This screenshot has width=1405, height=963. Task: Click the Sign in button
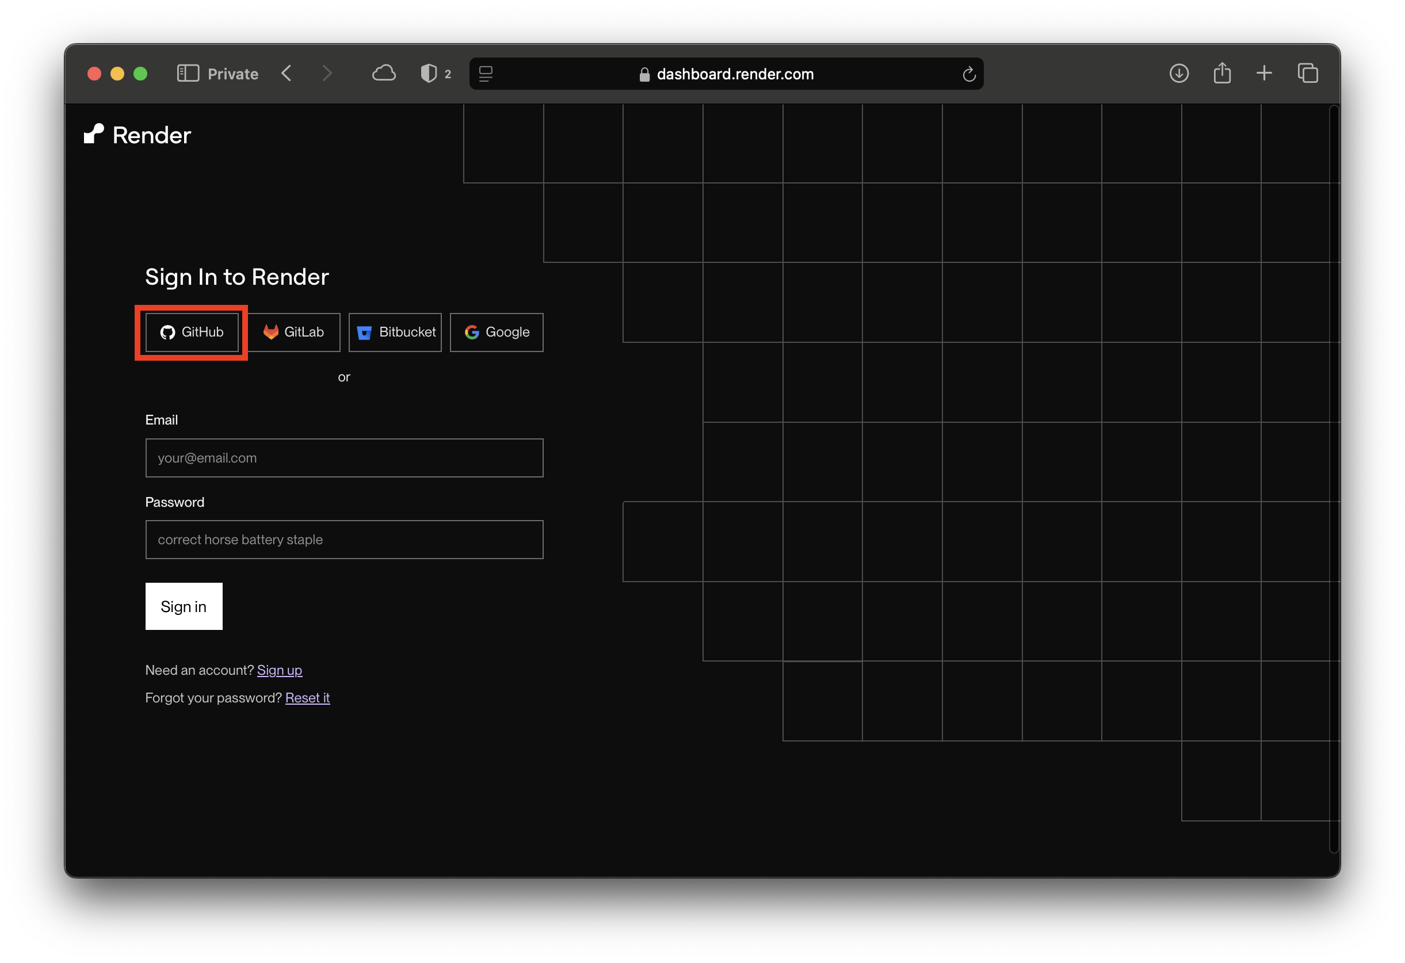coord(184,606)
